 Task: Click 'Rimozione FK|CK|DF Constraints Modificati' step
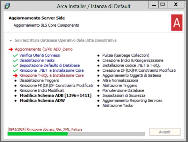(56, 86)
